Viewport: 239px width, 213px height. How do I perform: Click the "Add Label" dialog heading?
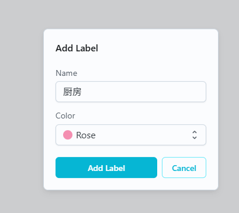tap(77, 48)
